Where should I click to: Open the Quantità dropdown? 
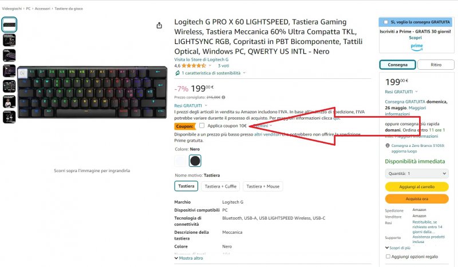pos(416,173)
